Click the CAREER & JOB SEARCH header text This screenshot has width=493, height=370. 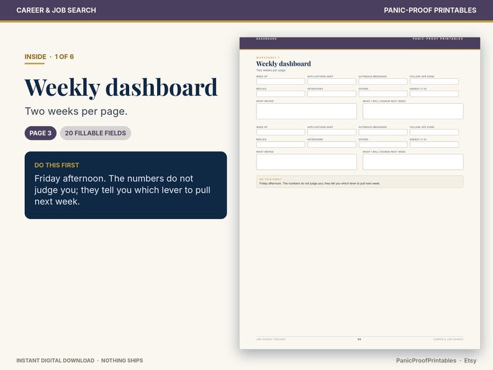[x=57, y=10]
